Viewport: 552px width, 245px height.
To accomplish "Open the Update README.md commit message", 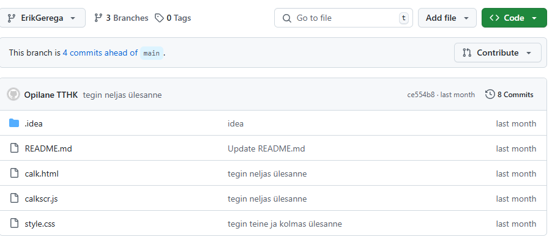I will (266, 148).
